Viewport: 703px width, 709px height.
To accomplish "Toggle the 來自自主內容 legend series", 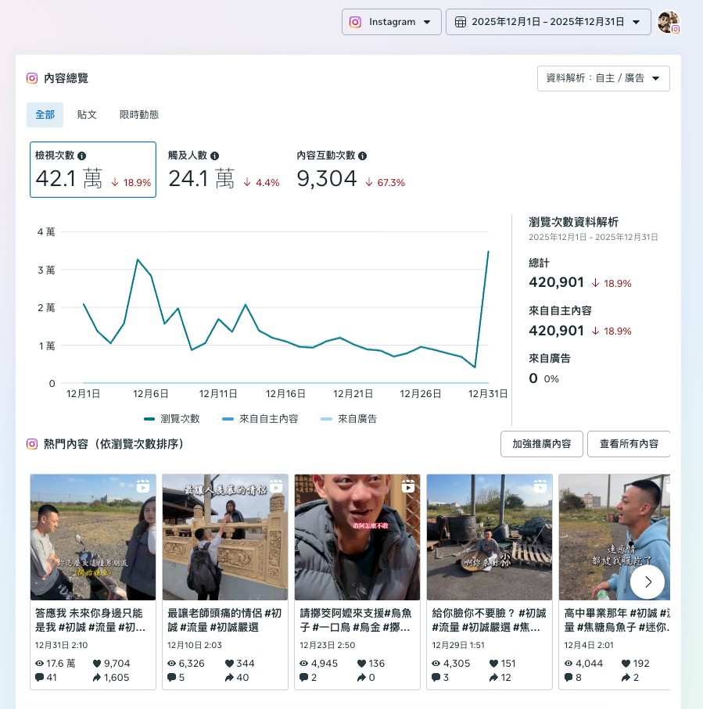I will [x=260, y=419].
